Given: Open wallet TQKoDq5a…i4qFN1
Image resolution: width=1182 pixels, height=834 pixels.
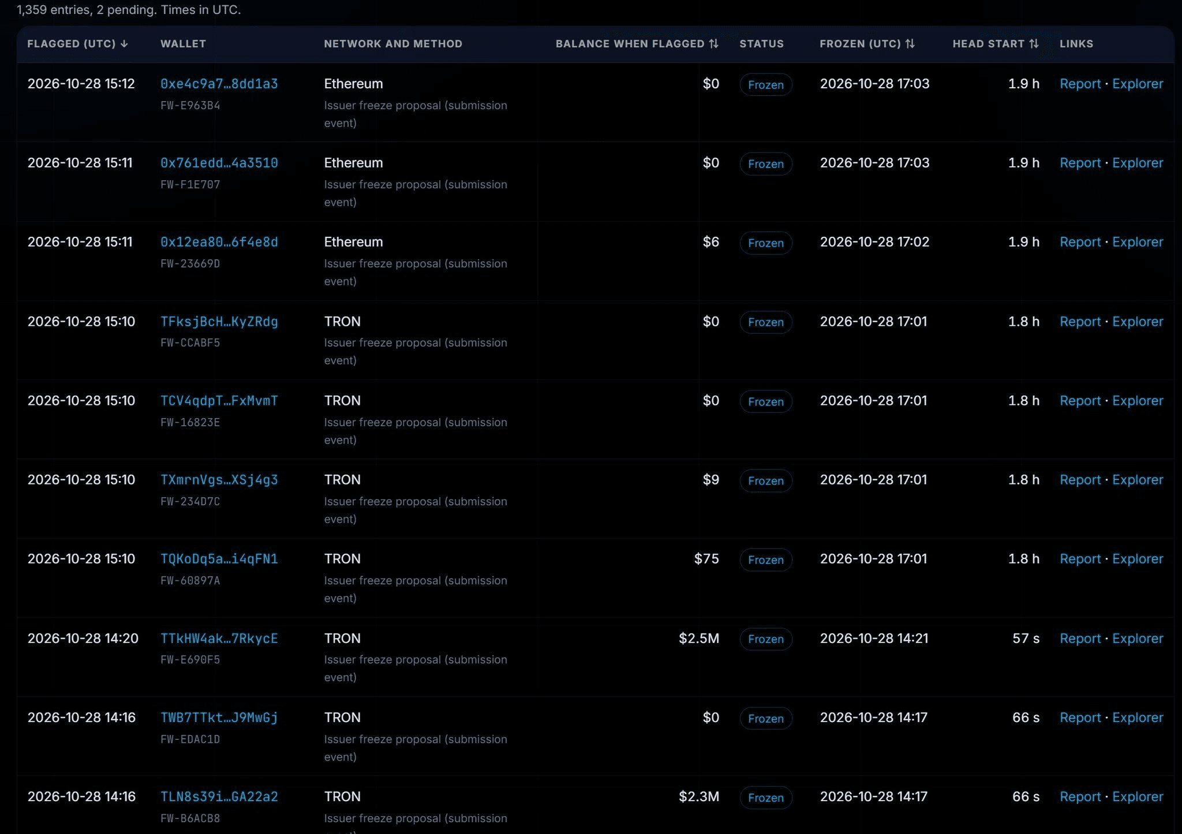Looking at the screenshot, I should click(219, 559).
